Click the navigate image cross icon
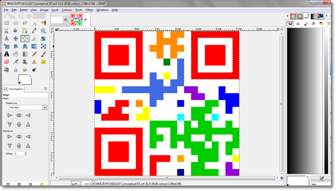Screen dimensions: 336x191 (282, 178)
